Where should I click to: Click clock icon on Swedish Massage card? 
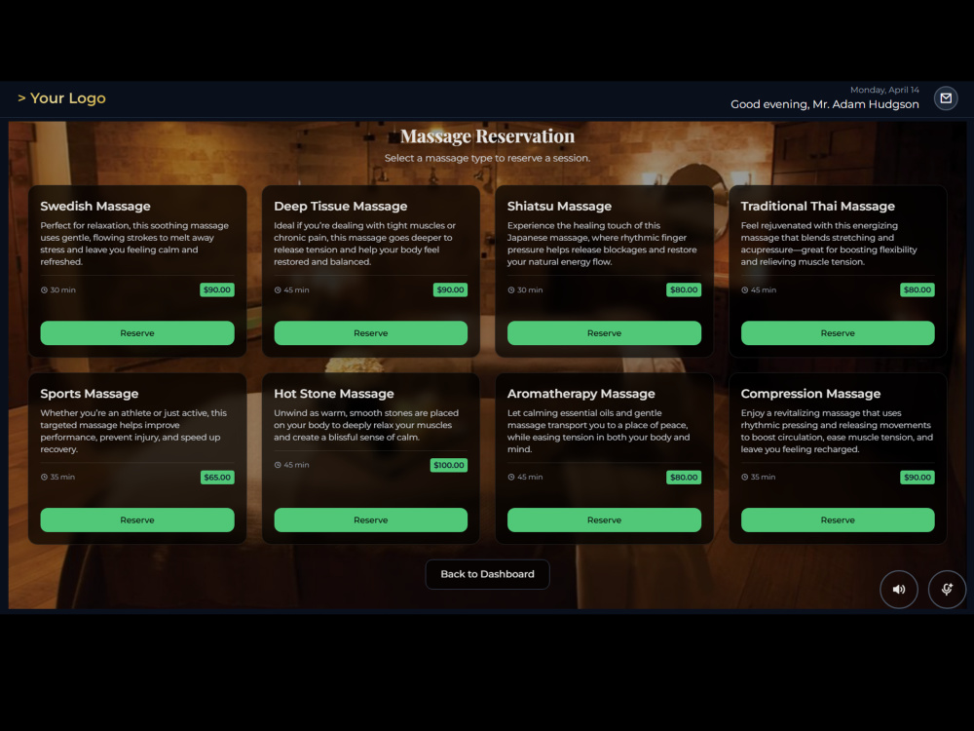pos(44,289)
